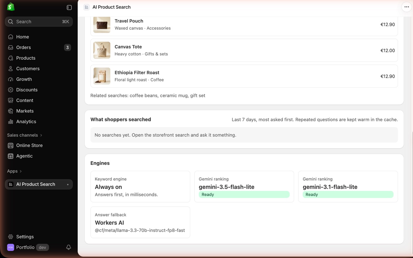Click the Always on keyword engine text
The image size is (413, 258).
[x=108, y=187]
